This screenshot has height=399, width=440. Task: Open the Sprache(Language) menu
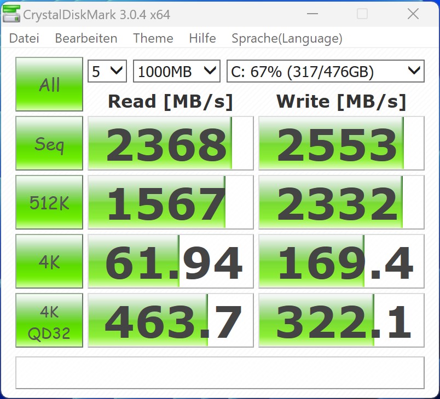(287, 38)
